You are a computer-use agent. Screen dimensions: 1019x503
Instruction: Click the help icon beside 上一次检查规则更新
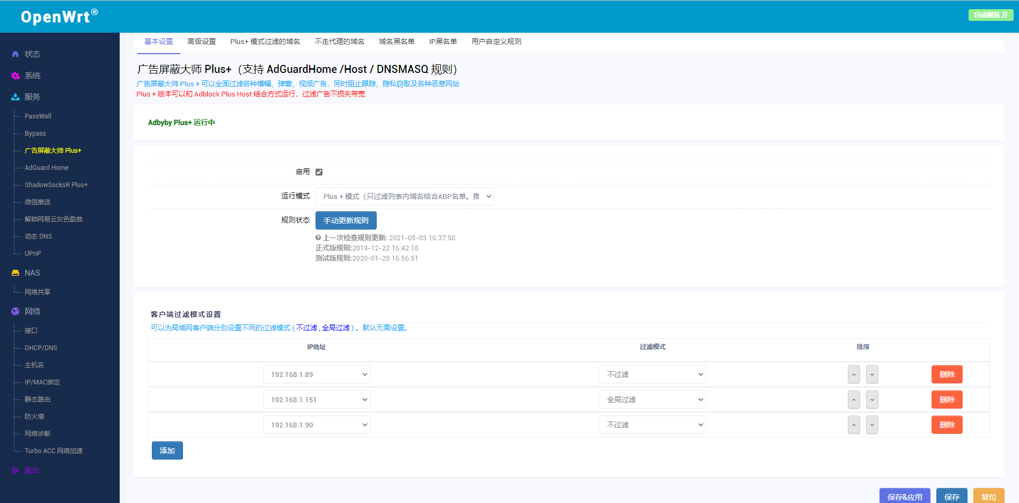click(318, 238)
